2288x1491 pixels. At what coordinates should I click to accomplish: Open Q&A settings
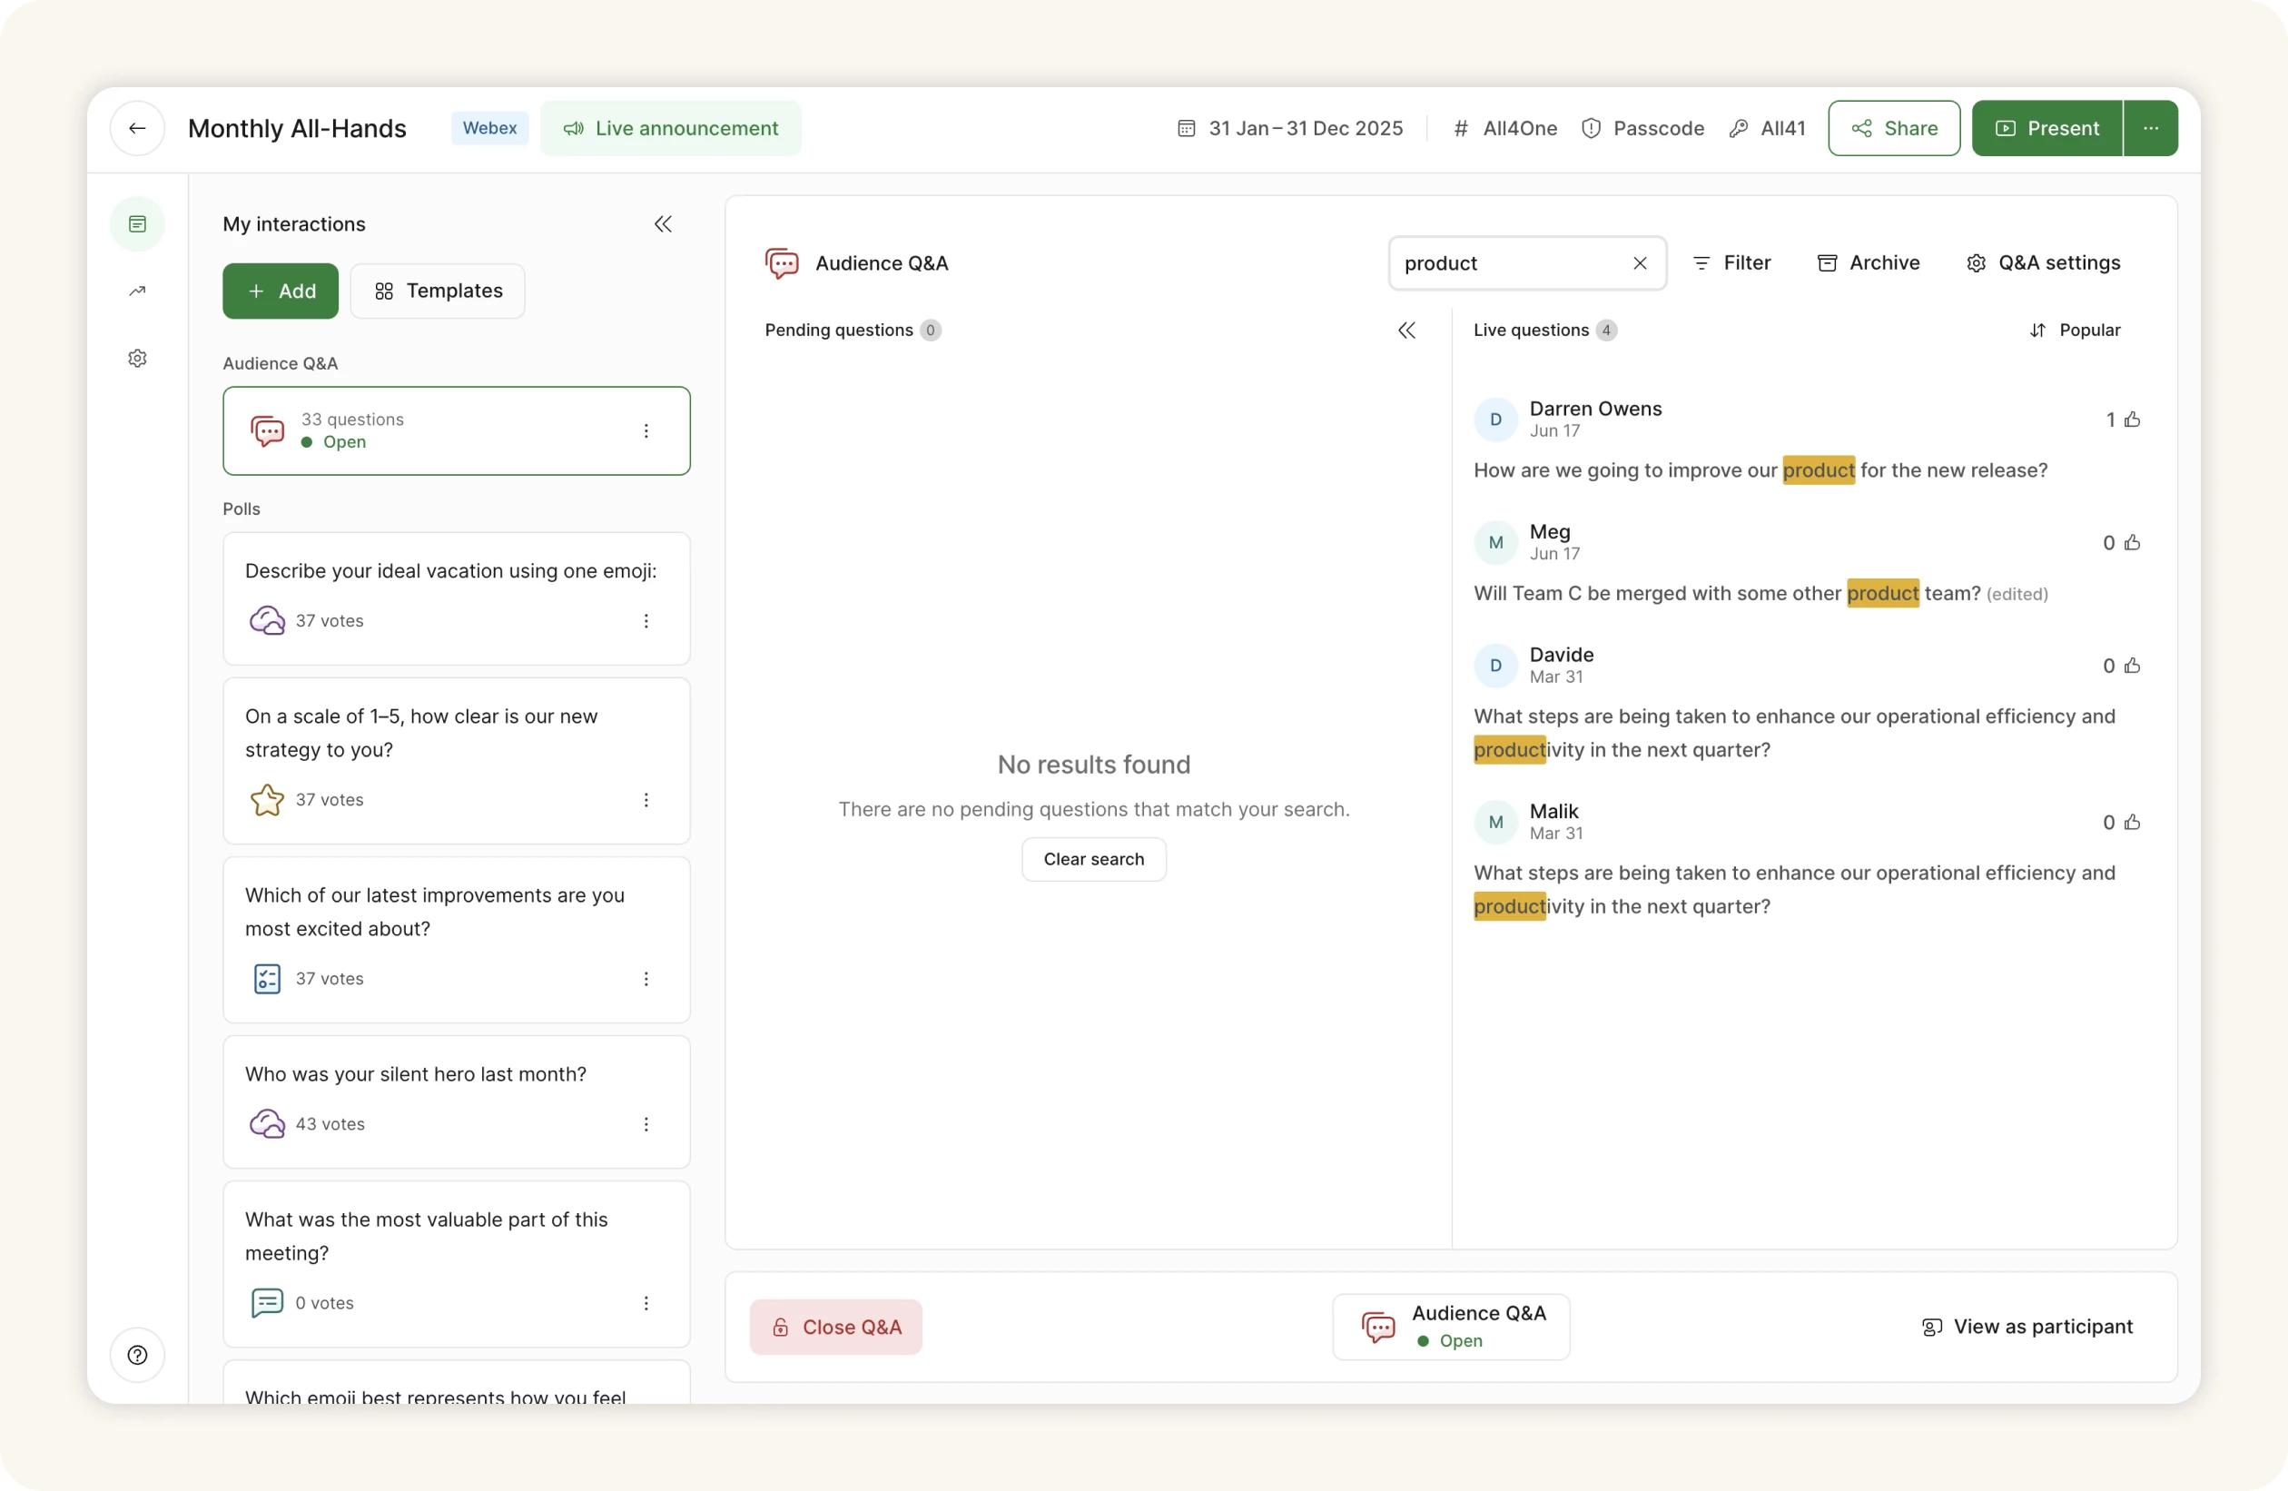pyautogui.click(x=2044, y=262)
